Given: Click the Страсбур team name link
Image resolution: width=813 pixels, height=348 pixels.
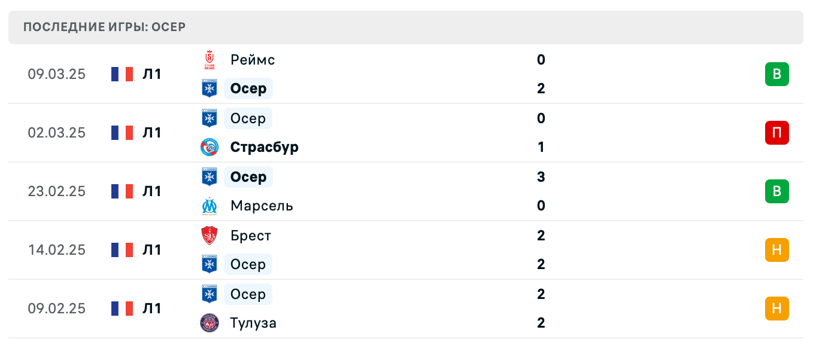Looking at the screenshot, I should point(264,147).
